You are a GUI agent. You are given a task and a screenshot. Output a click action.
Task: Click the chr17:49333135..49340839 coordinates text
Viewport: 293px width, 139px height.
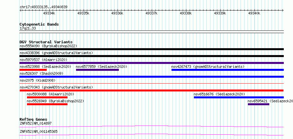tap(43, 7)
